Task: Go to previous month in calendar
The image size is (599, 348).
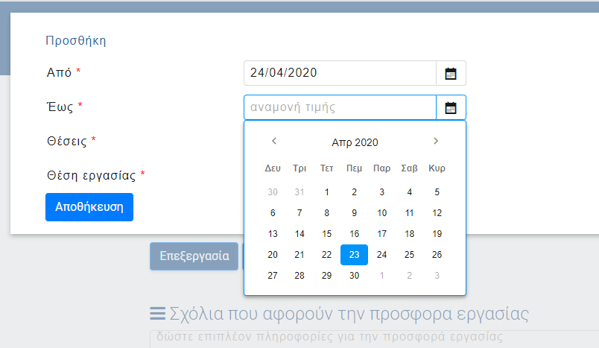Action: click(273, 142)
